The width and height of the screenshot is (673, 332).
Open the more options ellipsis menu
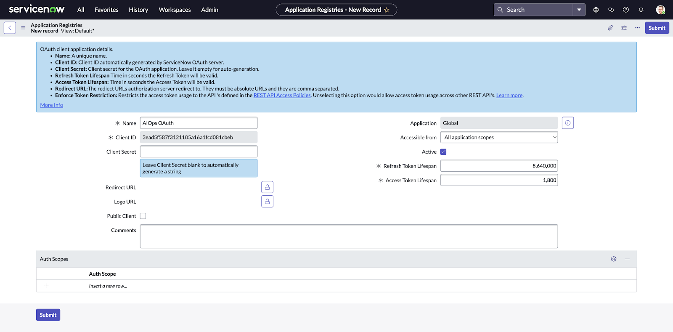pyautogui.click(x=637, y=28)
